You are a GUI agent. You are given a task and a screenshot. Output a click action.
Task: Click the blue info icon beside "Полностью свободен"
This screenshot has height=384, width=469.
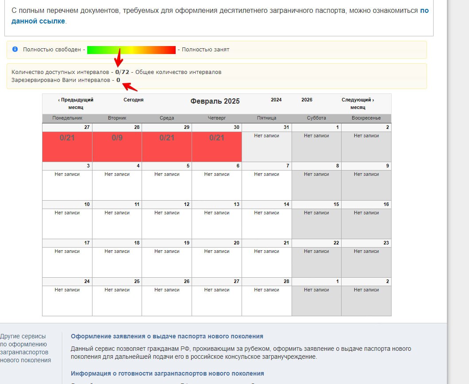point(15,50)
